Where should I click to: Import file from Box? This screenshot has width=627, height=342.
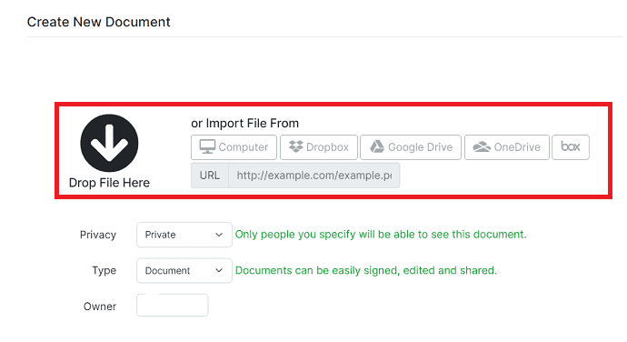(x=571, y=147)
